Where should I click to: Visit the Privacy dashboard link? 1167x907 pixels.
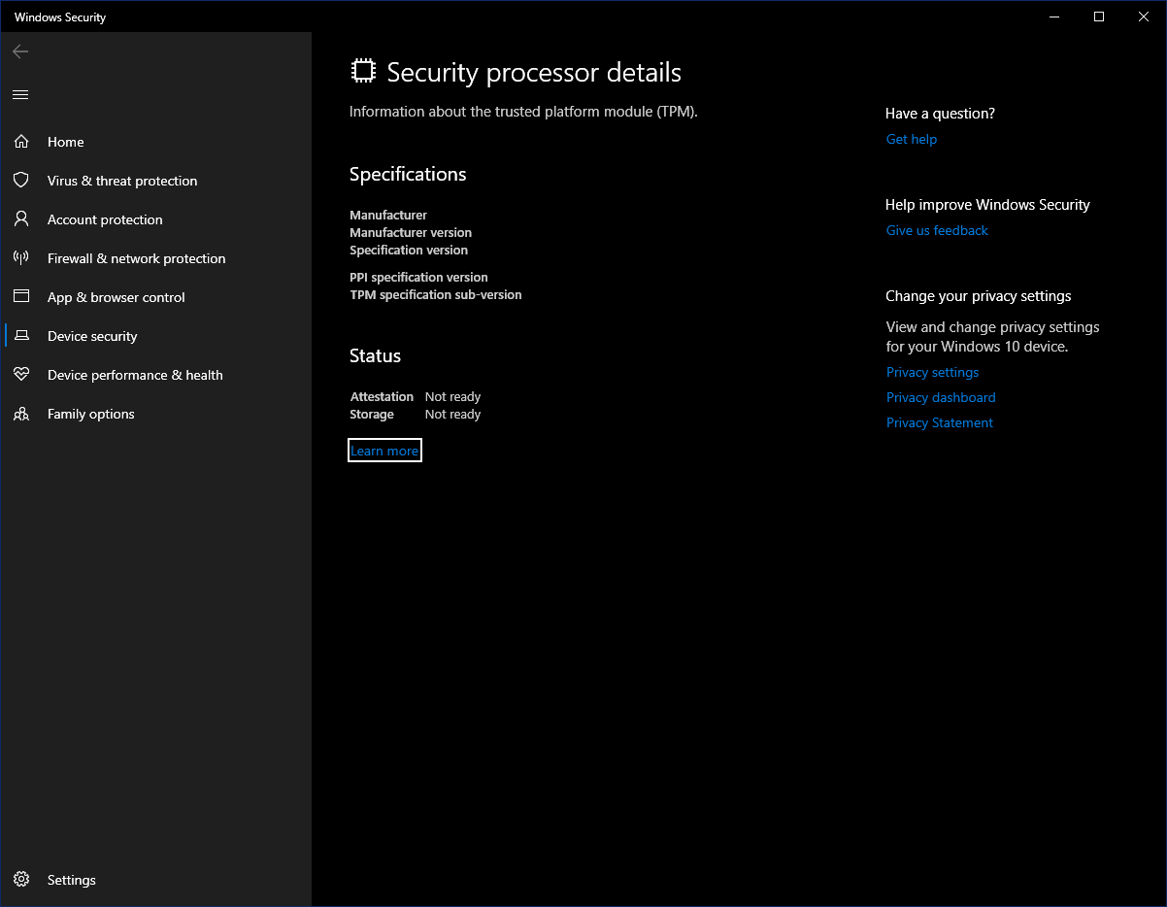(941, 397)
